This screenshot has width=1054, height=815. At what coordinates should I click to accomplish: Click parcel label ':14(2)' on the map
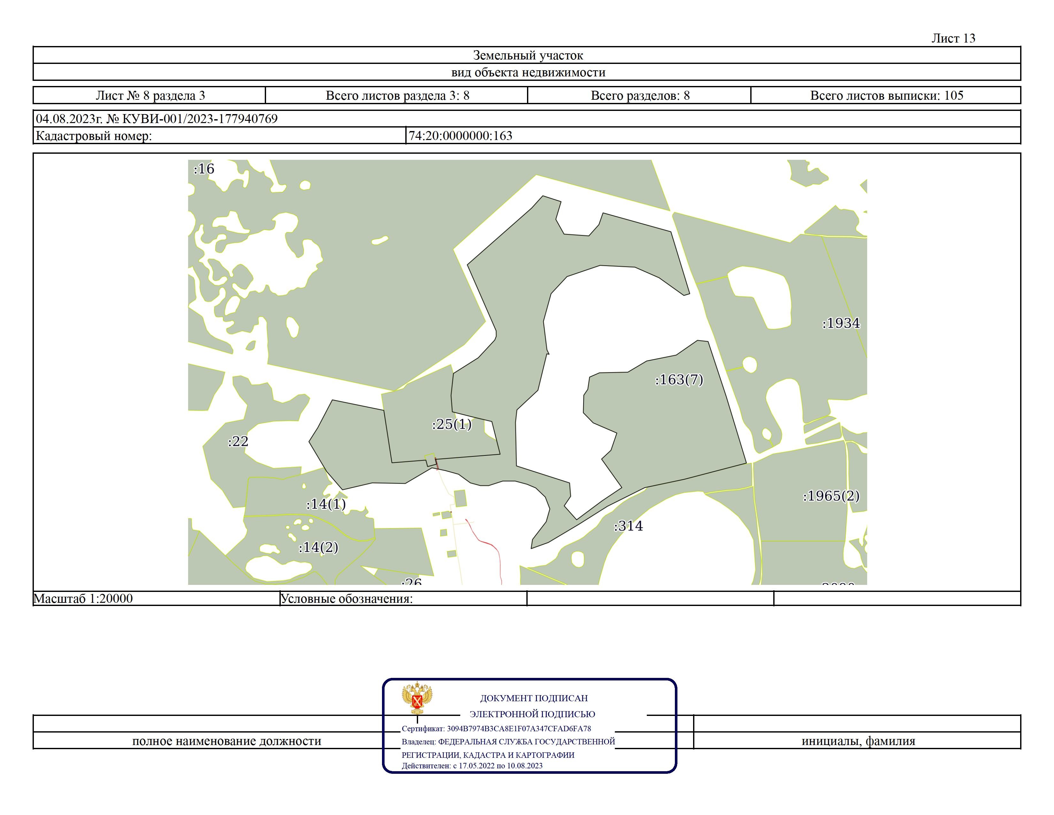[318, 547]
